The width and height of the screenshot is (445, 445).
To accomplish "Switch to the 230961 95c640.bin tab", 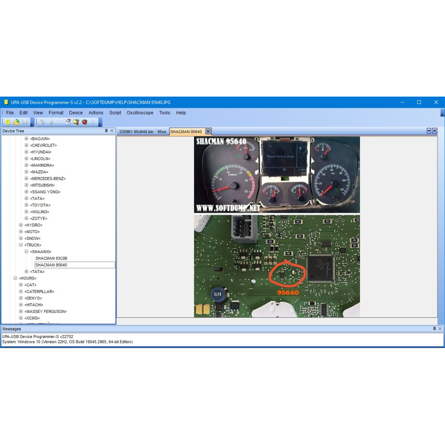I will pos(136,132).
